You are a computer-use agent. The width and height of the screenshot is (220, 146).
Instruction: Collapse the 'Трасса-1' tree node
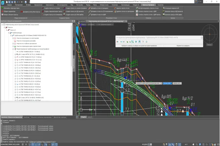[6, 30]
